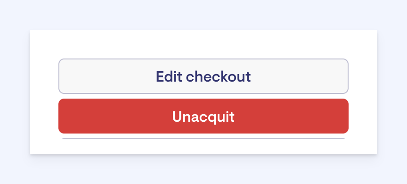
Task: Activate the Unacquit red button
Action: pos(203,116)
